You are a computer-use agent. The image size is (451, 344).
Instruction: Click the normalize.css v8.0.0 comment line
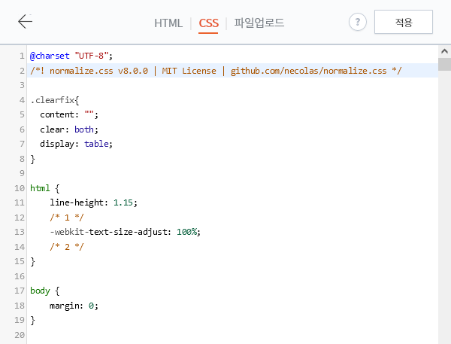[x=216, y=71]
